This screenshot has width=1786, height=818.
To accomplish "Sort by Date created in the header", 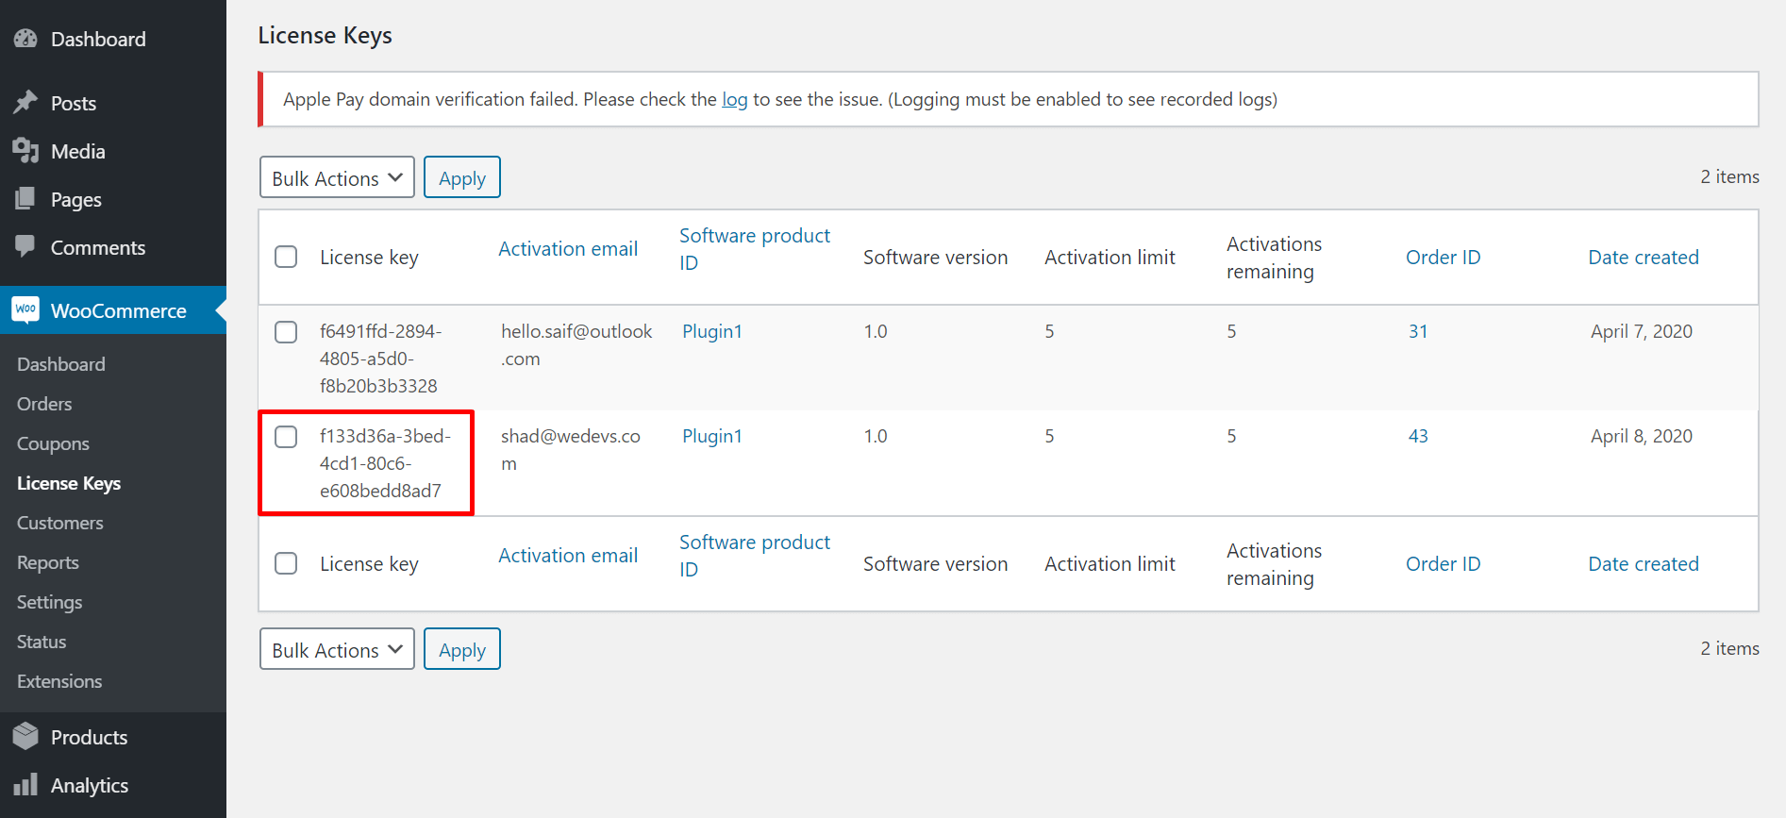I will (1644, 258).
